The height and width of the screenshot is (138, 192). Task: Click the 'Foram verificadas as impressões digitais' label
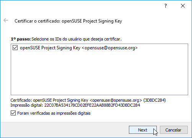(x=54, y=113)
